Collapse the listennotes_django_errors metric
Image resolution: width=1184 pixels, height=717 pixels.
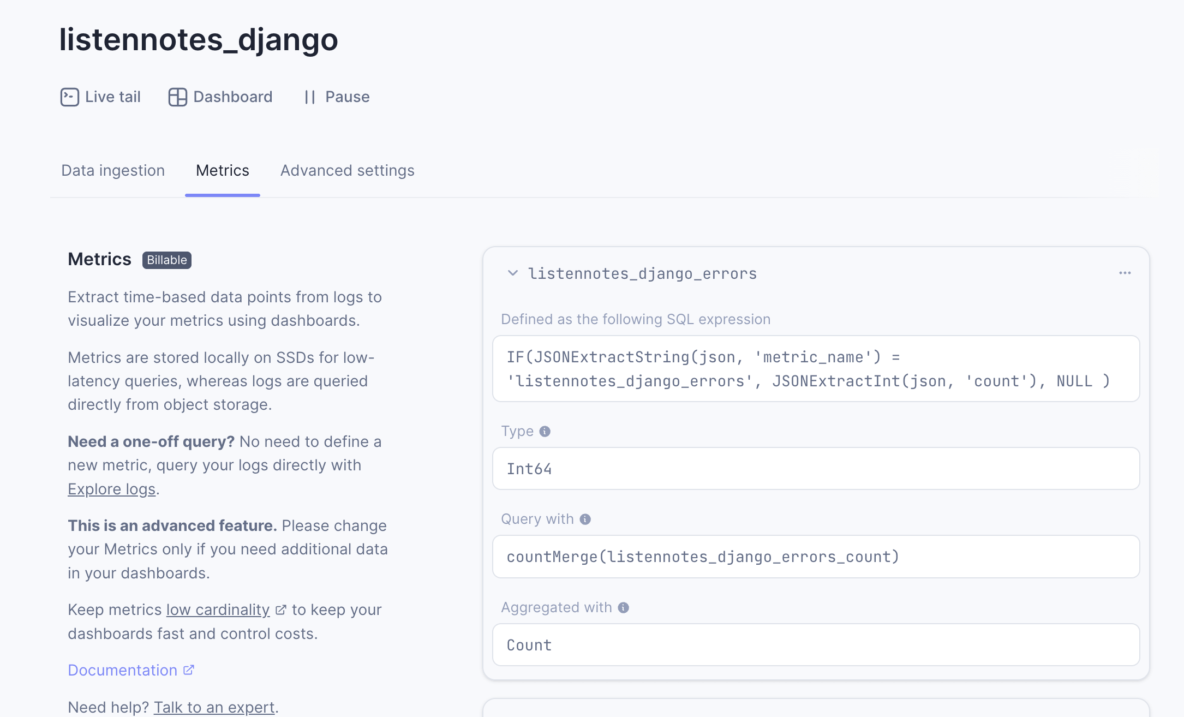coord(512,273)
